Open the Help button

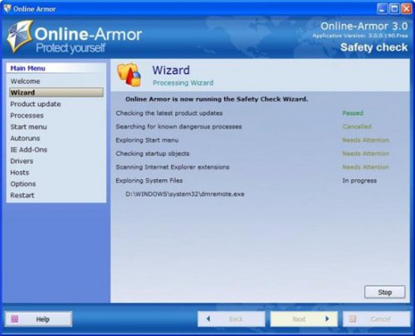[38, 319]
